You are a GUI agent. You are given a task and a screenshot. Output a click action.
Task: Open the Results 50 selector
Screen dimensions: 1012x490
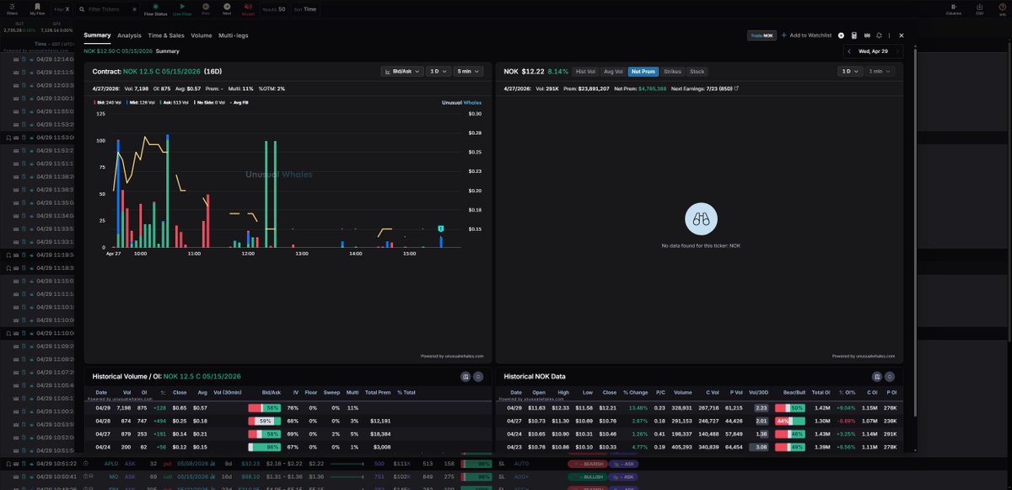(x=274, y=9)
